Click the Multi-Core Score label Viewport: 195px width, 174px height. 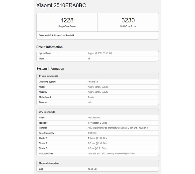point(128,26)
